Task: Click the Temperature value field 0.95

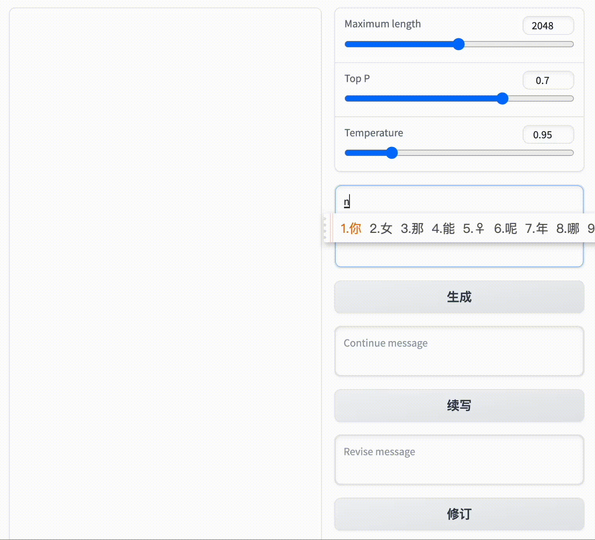Action: [x=548, y=135]
